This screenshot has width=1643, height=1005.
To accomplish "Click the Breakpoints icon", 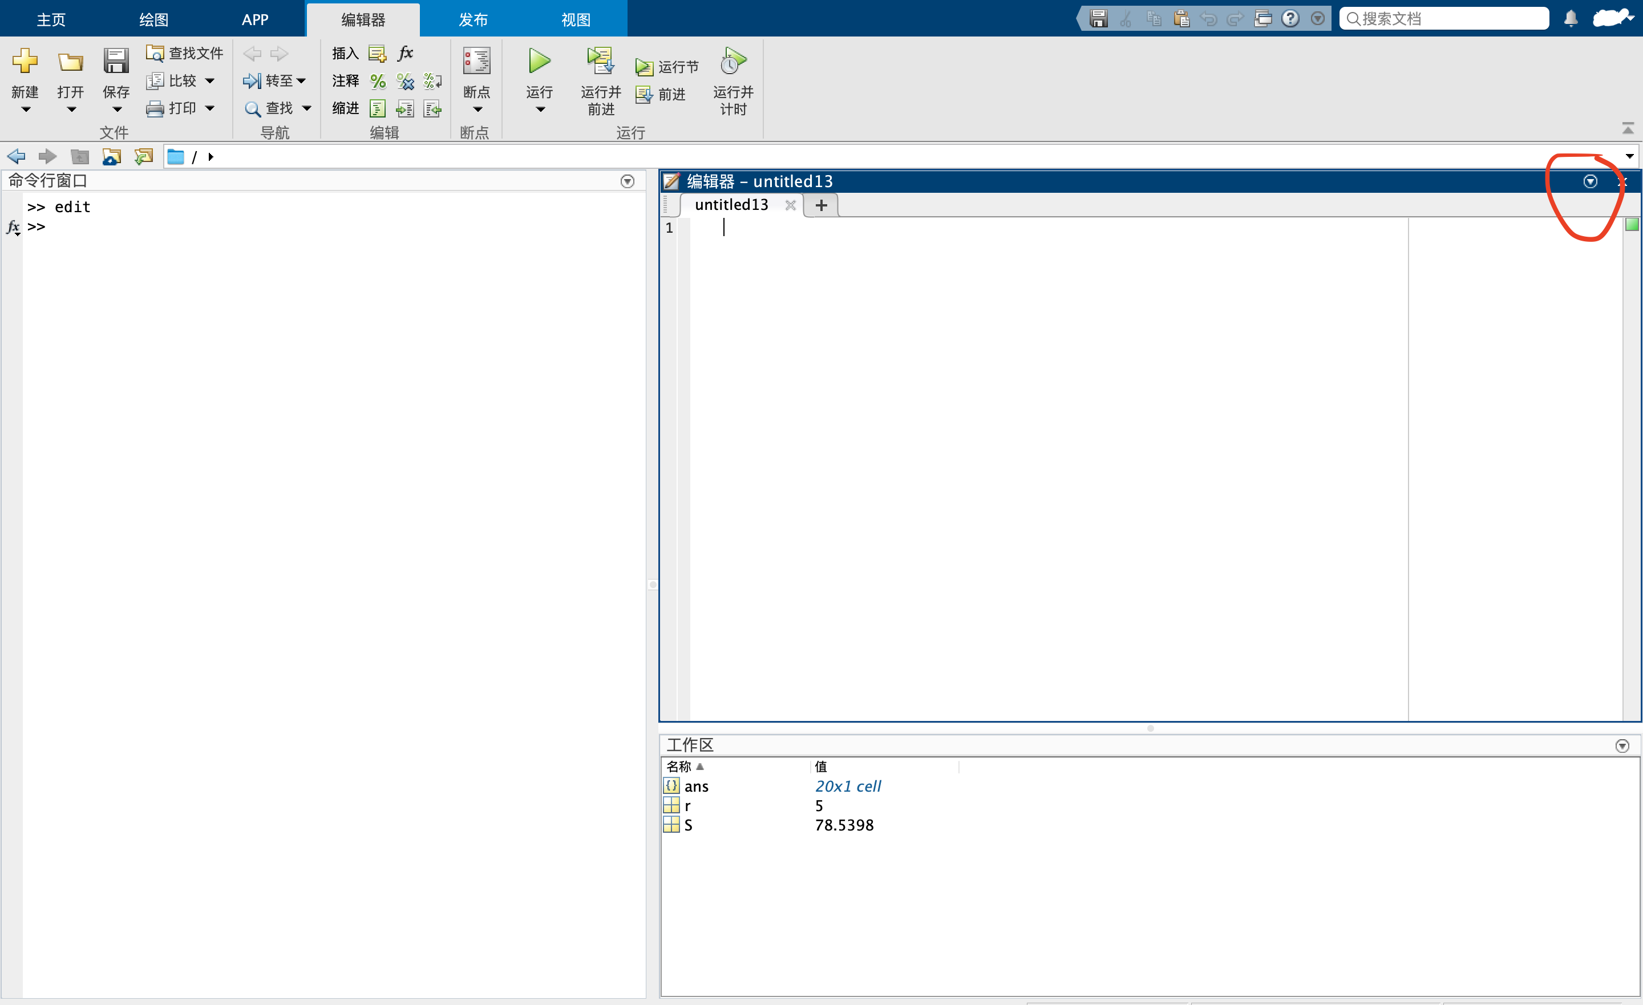I will pos(477,62).
